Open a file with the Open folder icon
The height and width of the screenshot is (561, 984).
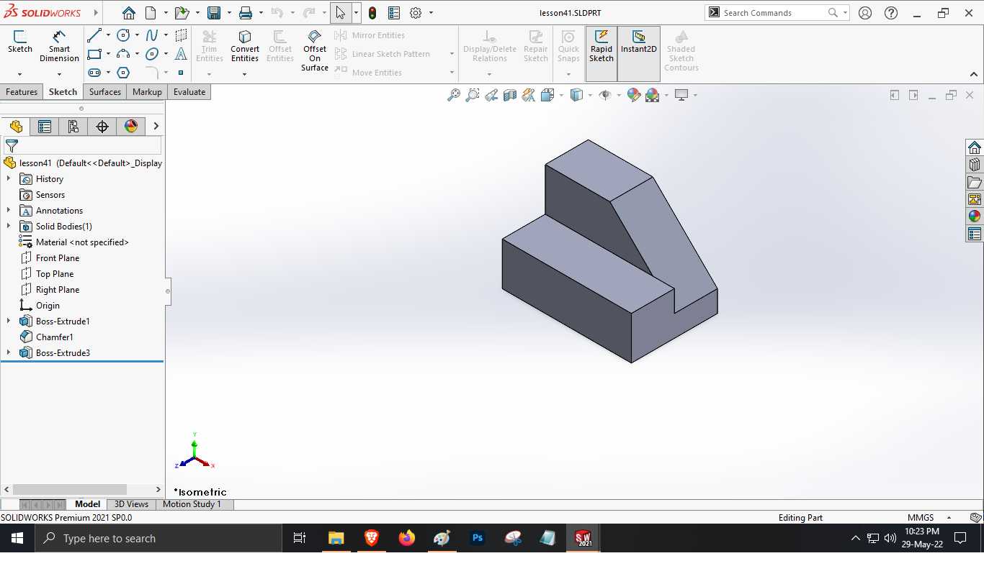pyautogui.click(x=182, y=13)
